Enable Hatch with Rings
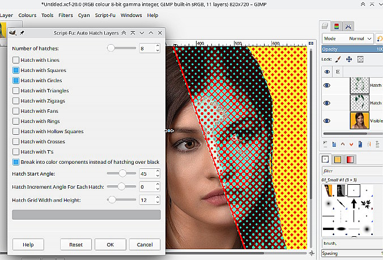383x260 pixels. 16,121
